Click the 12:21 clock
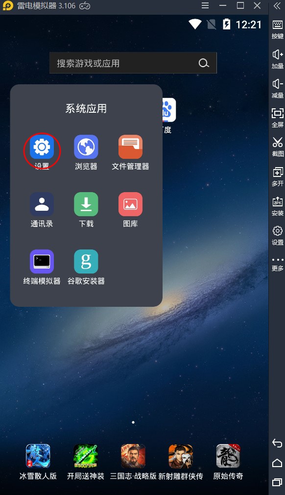285x495 pixels. click(249, 25)
